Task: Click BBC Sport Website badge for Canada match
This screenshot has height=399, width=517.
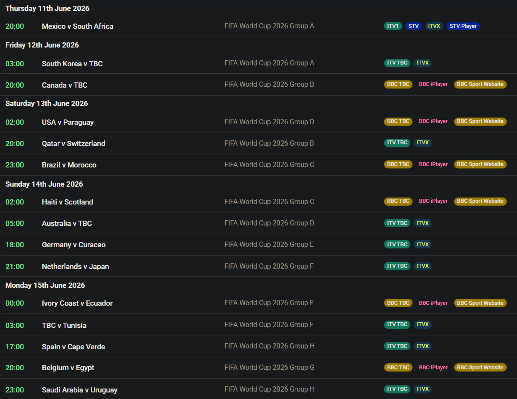Action: click(x=480, y=84)
